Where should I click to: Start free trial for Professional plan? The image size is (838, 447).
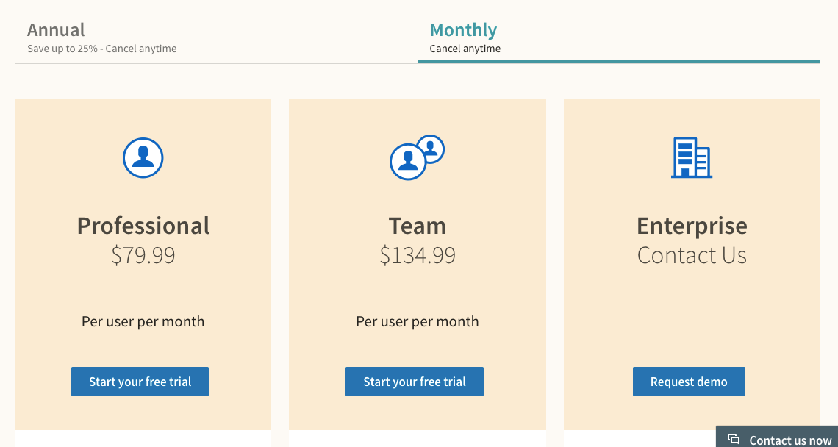point(140,382)
